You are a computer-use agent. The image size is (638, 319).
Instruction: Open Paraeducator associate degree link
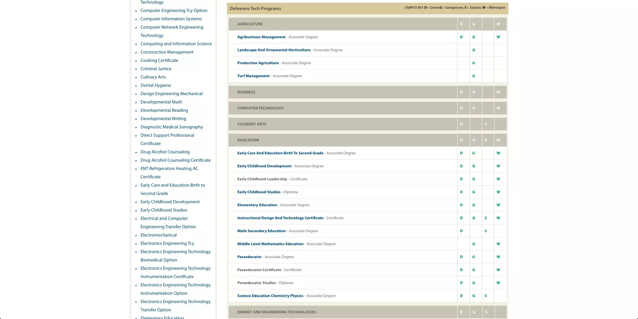click(249, 257)
